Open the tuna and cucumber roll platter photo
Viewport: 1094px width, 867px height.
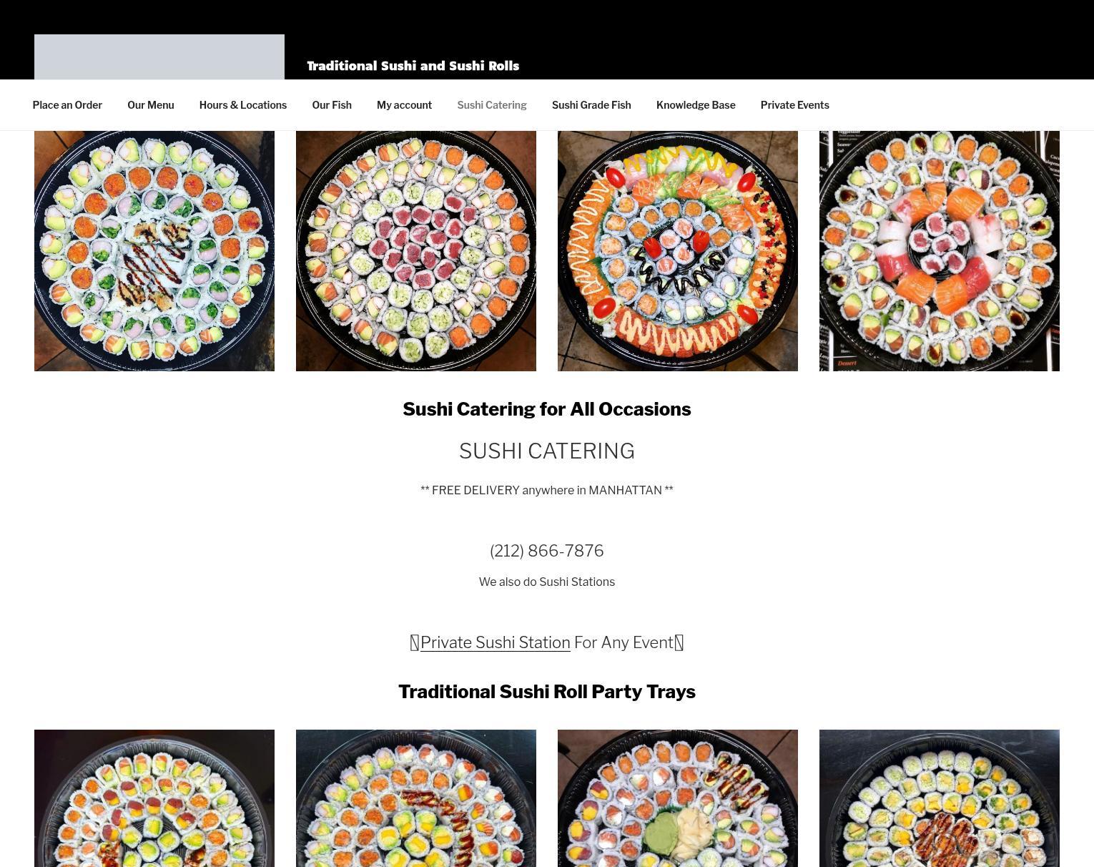[x=416, y=250]
